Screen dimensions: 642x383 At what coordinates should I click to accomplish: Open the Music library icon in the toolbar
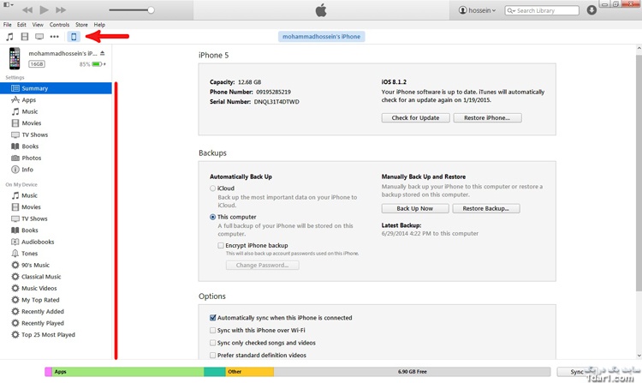[x=9, y=37]
